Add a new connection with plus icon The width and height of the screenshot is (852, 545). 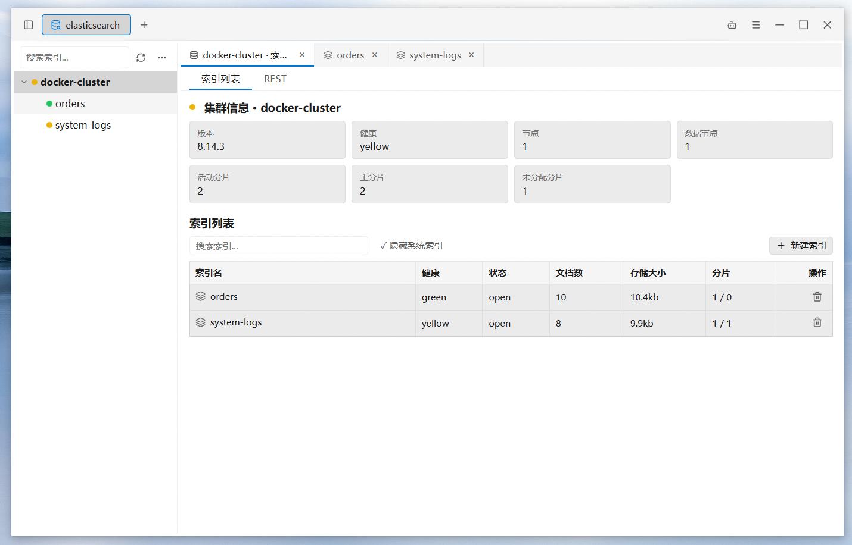pos(144,25)
